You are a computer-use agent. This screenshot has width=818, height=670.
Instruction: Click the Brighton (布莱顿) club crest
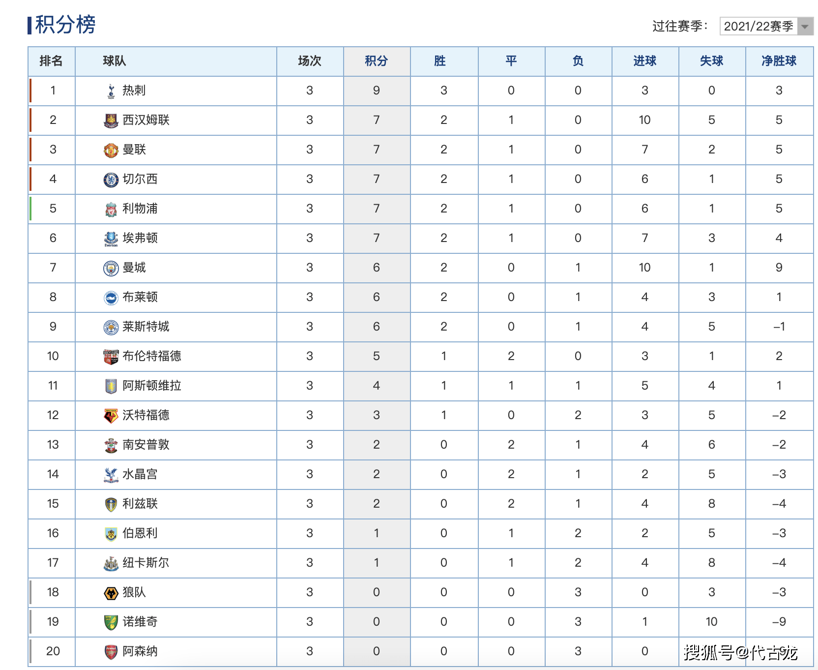click(111, 298)
